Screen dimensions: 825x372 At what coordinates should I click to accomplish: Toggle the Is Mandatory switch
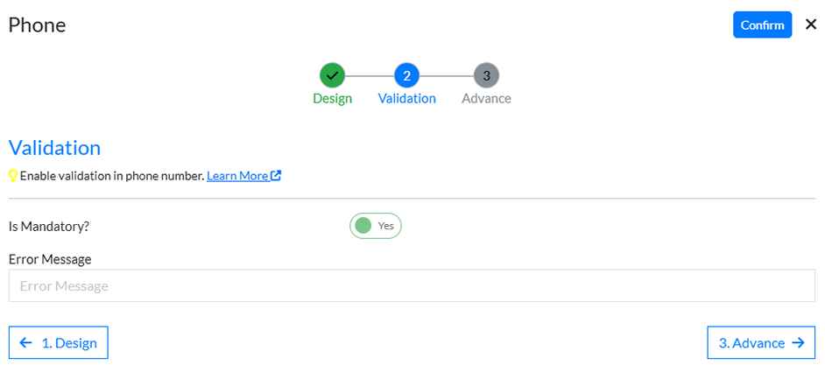[375, 226]
